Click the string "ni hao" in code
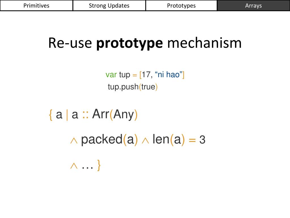The image size is (290, 218). [x=169, y=75]
